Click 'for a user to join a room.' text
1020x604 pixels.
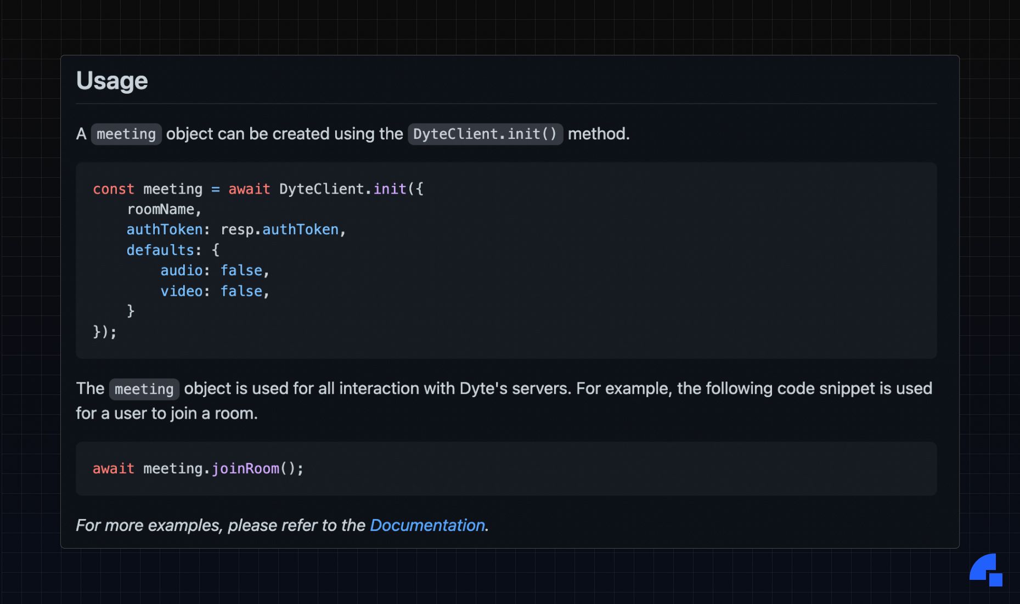click(x=167, y=413)
